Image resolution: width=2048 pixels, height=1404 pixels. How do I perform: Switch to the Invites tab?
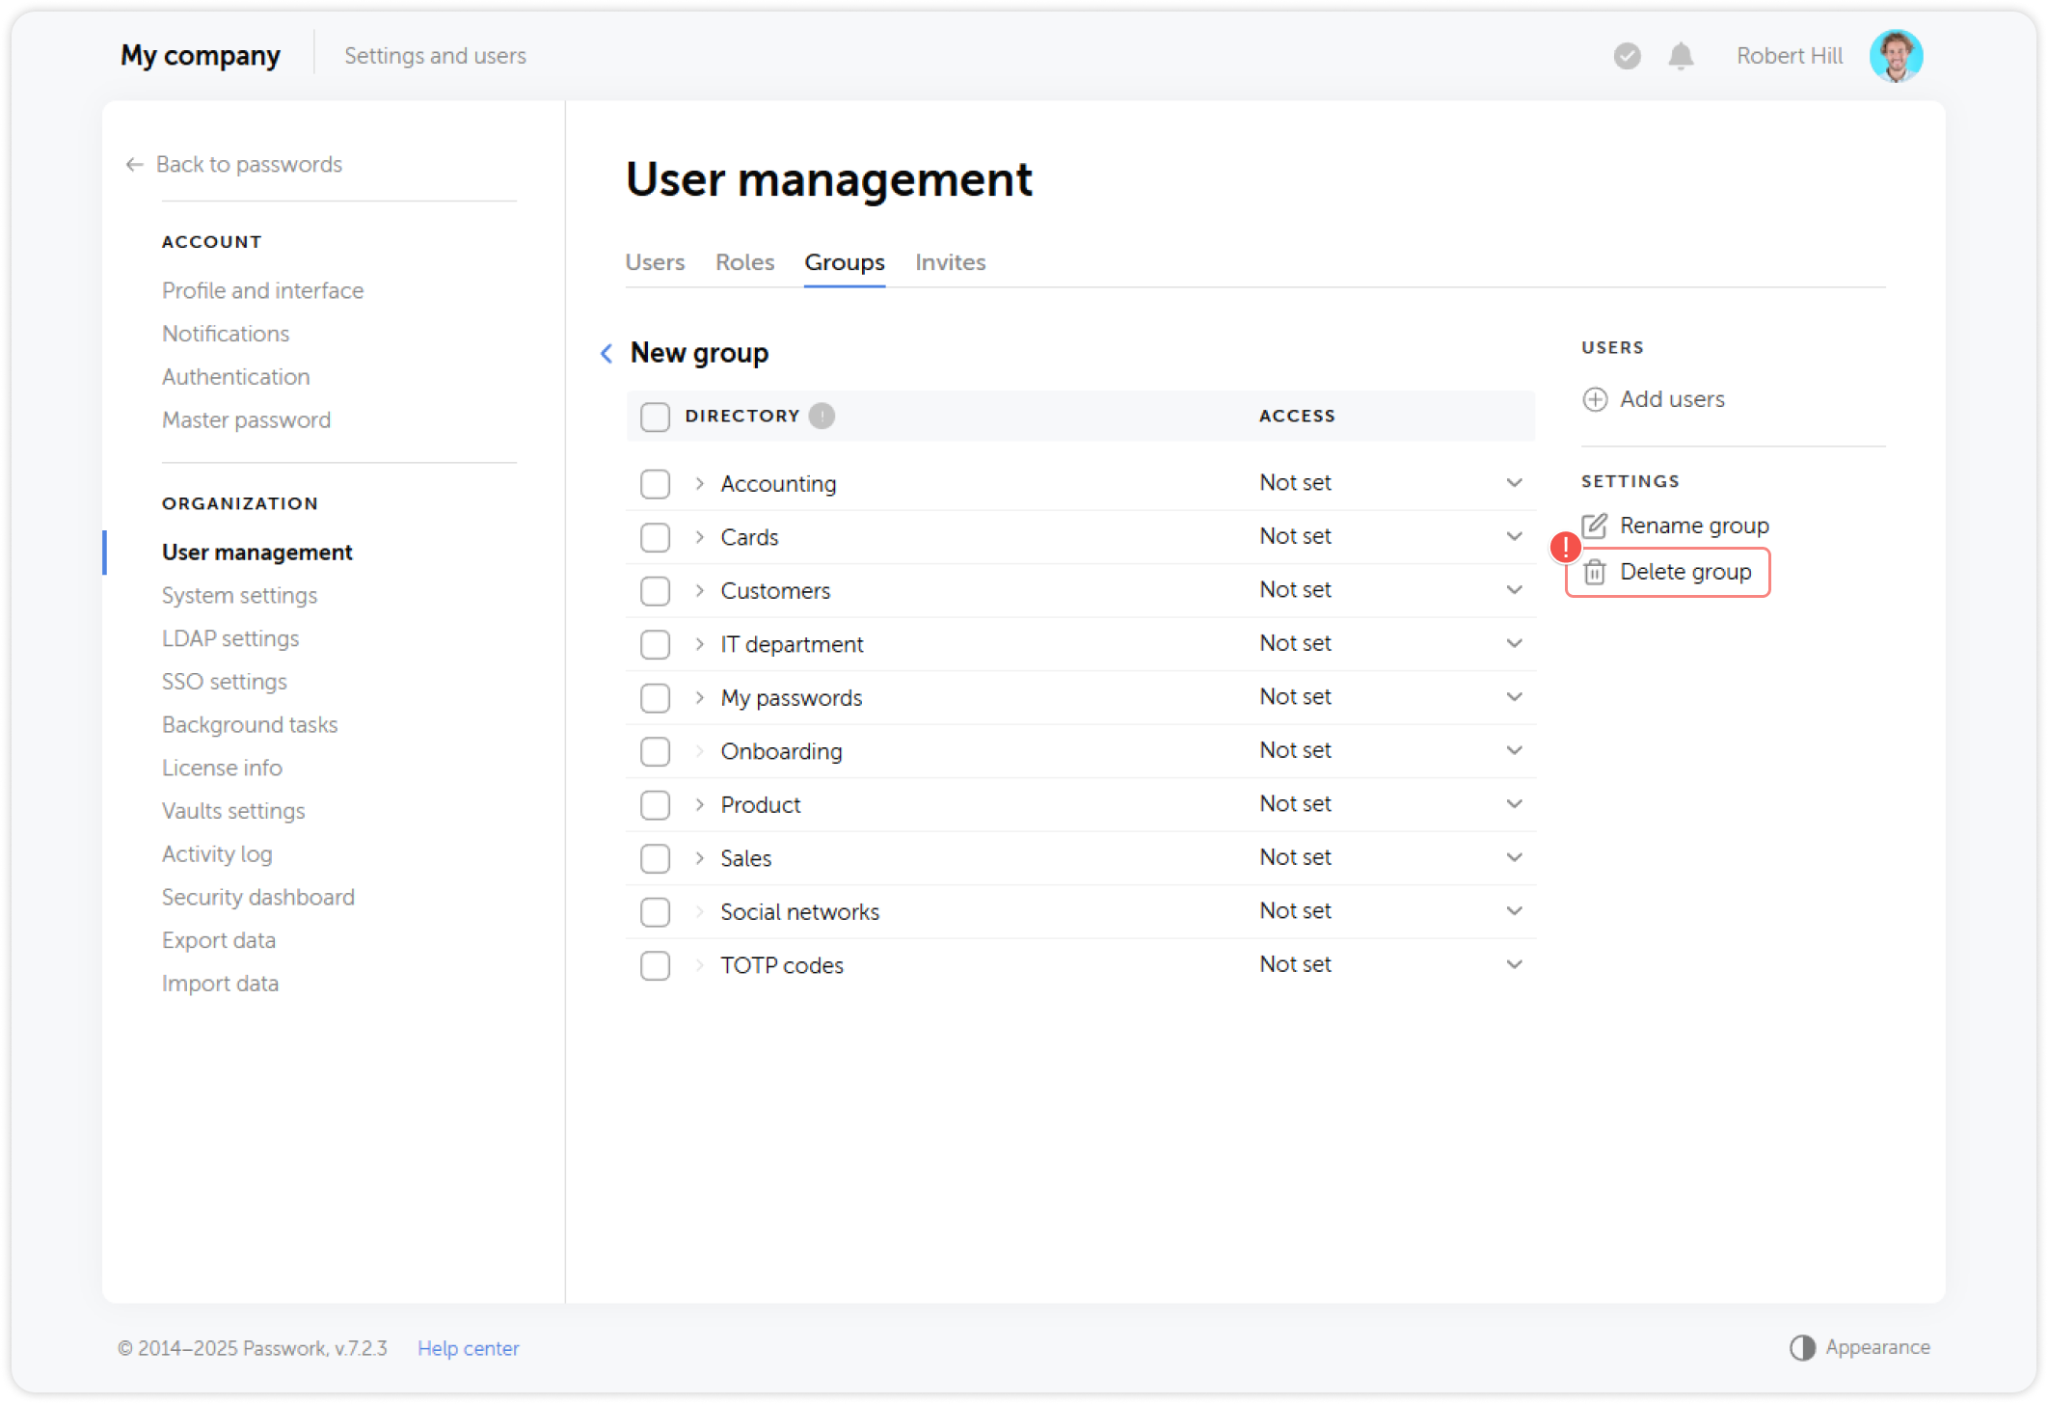(x=950, y=262)
